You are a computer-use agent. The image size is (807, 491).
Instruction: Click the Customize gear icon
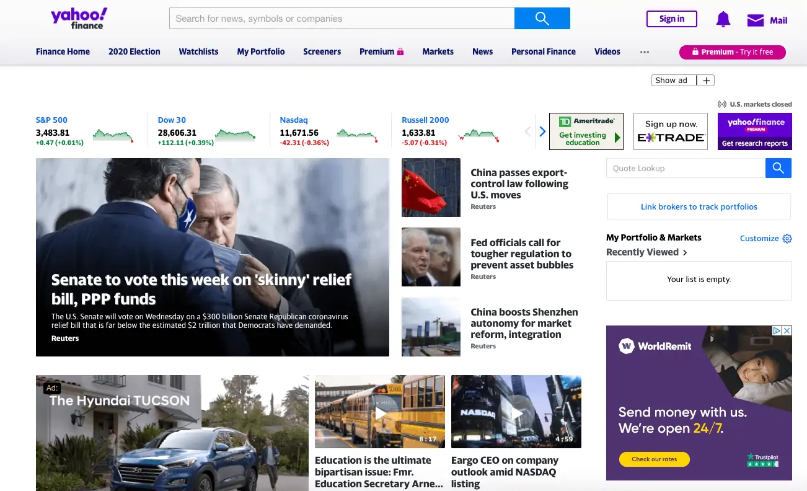click(x=787, y=239)
